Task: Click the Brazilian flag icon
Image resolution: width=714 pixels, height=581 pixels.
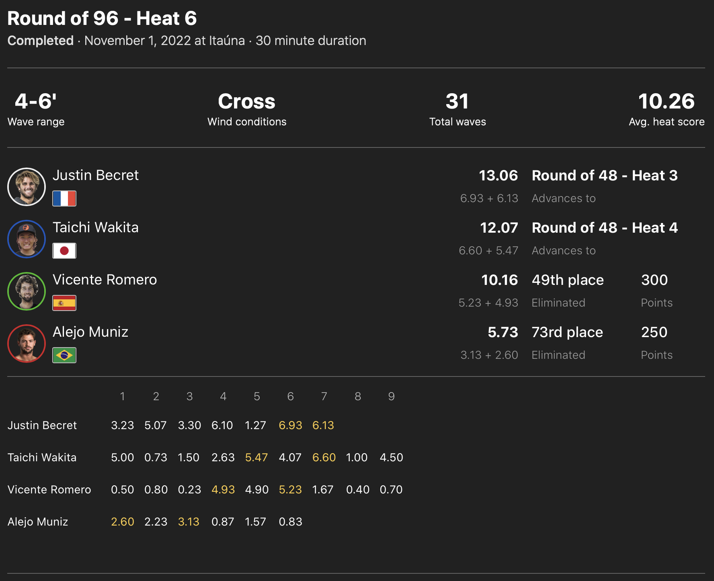Action: [x=64, y=355]
